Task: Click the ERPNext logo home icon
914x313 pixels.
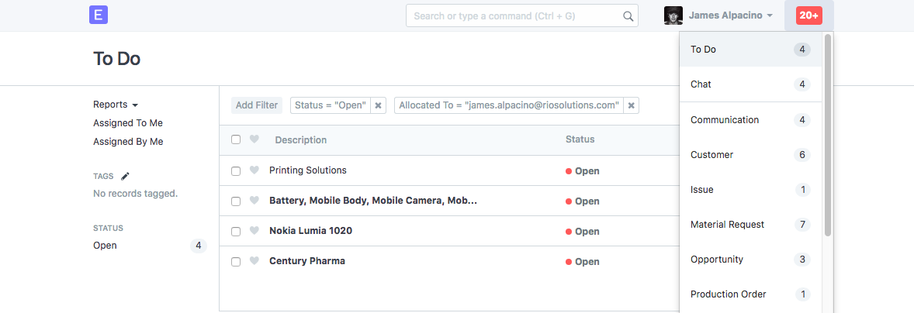Action: (99, 15)
